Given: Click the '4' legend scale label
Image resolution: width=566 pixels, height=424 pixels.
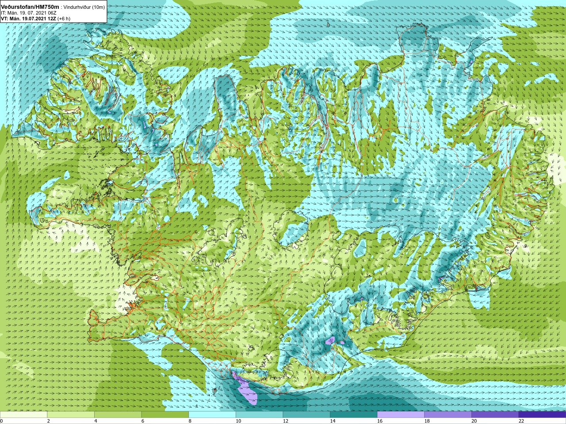Looking at the screenshot, I should [96, 421].
